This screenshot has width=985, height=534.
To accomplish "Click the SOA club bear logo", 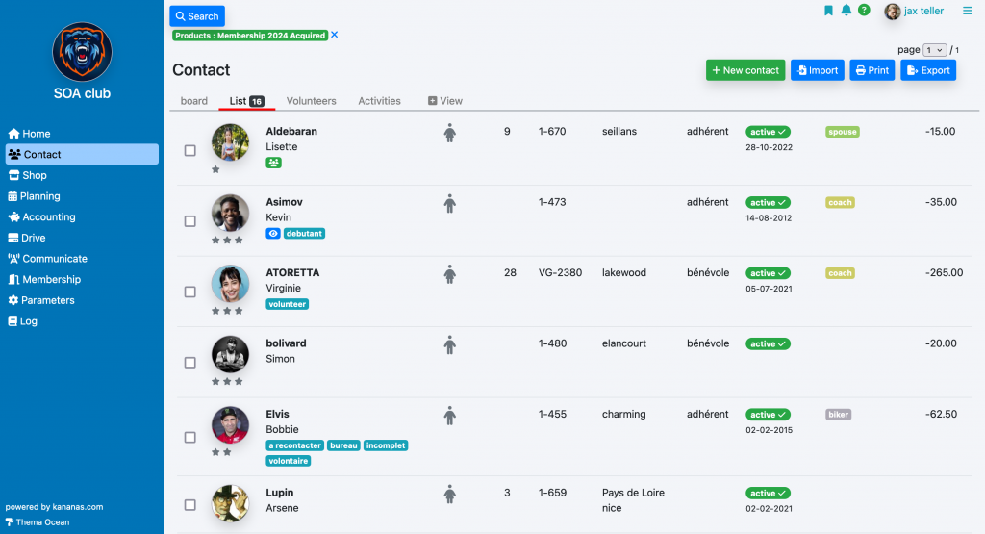I will click(82, 52).
